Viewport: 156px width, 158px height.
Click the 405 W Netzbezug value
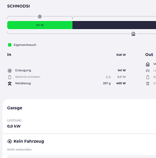coord(121,83)
